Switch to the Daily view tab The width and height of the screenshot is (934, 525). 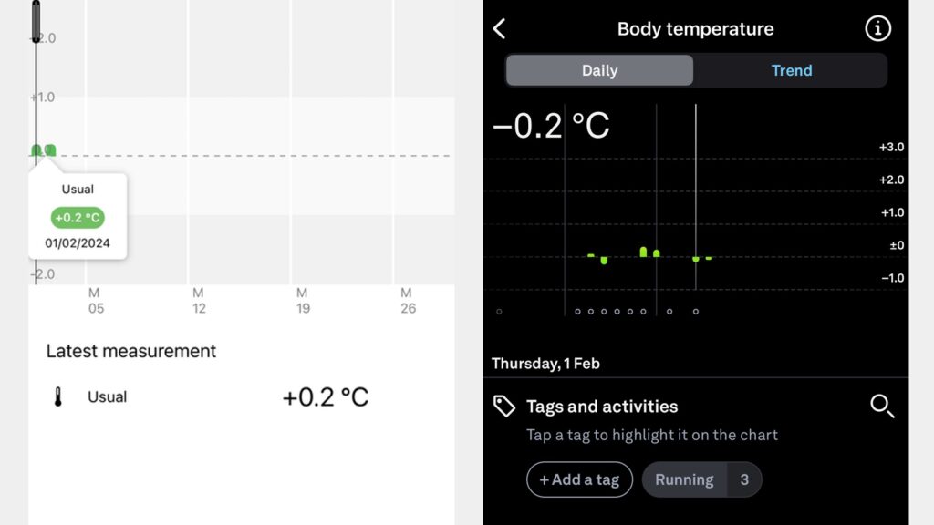(x=599, y=70)
